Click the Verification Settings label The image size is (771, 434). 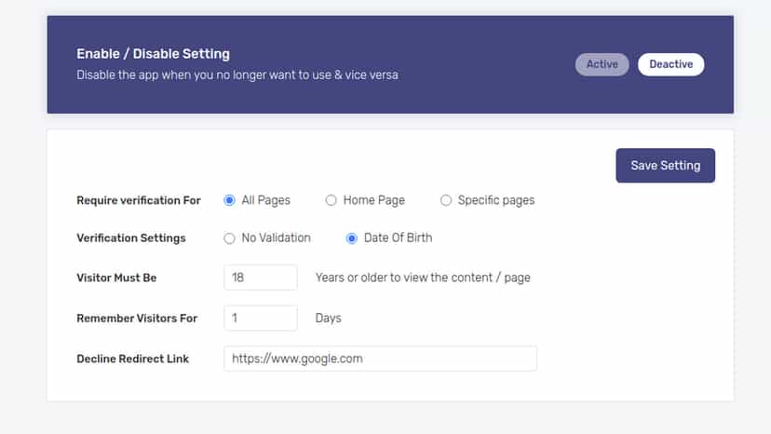point(131,238)
